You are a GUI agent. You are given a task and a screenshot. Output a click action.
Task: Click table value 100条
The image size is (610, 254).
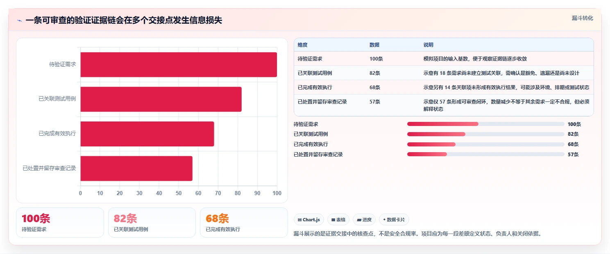click(376, 59)
